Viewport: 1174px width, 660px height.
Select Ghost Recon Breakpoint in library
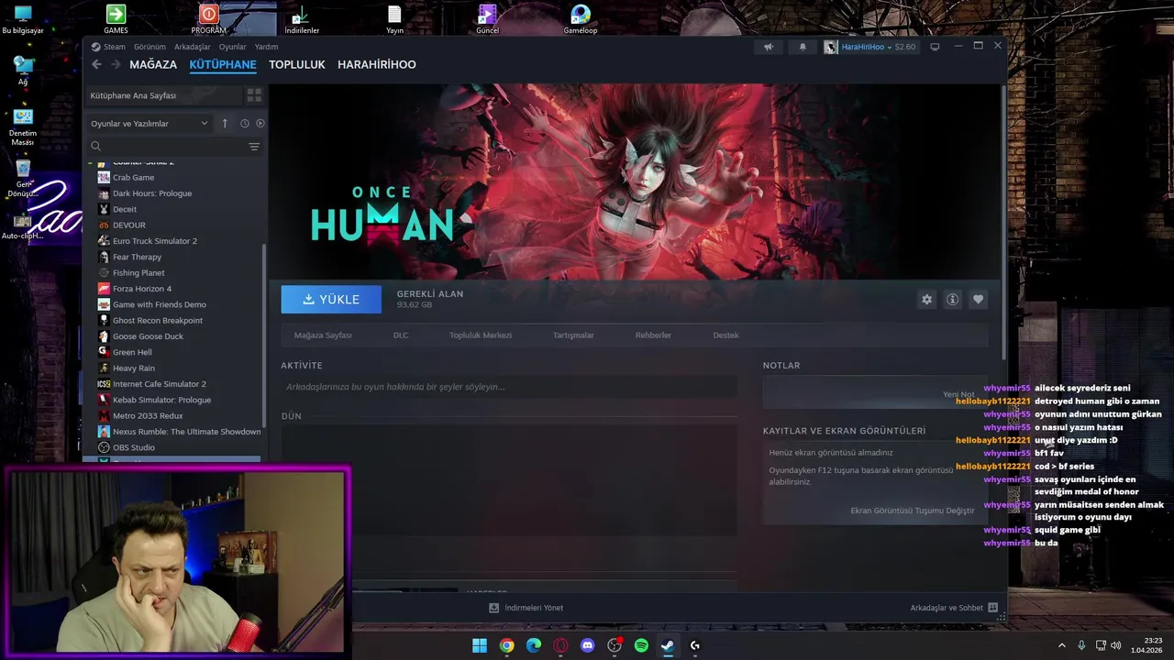[158, 321]
